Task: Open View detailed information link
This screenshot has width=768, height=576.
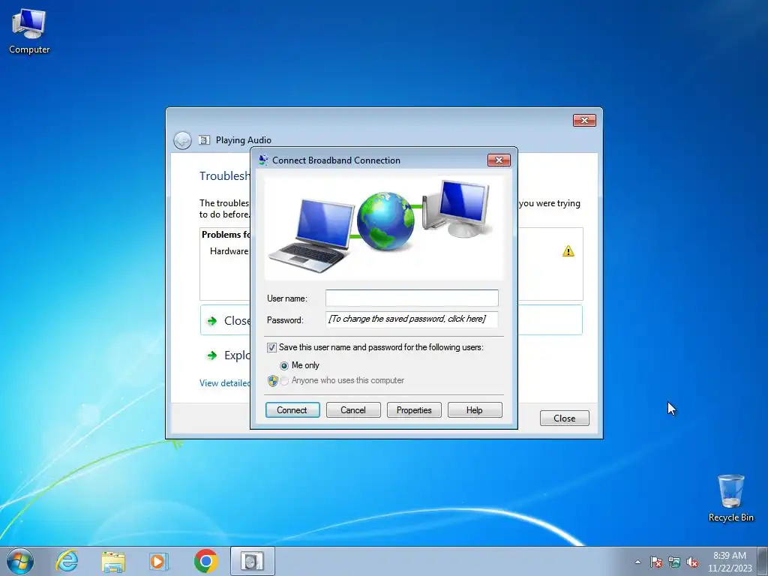Action: [225, 383]
